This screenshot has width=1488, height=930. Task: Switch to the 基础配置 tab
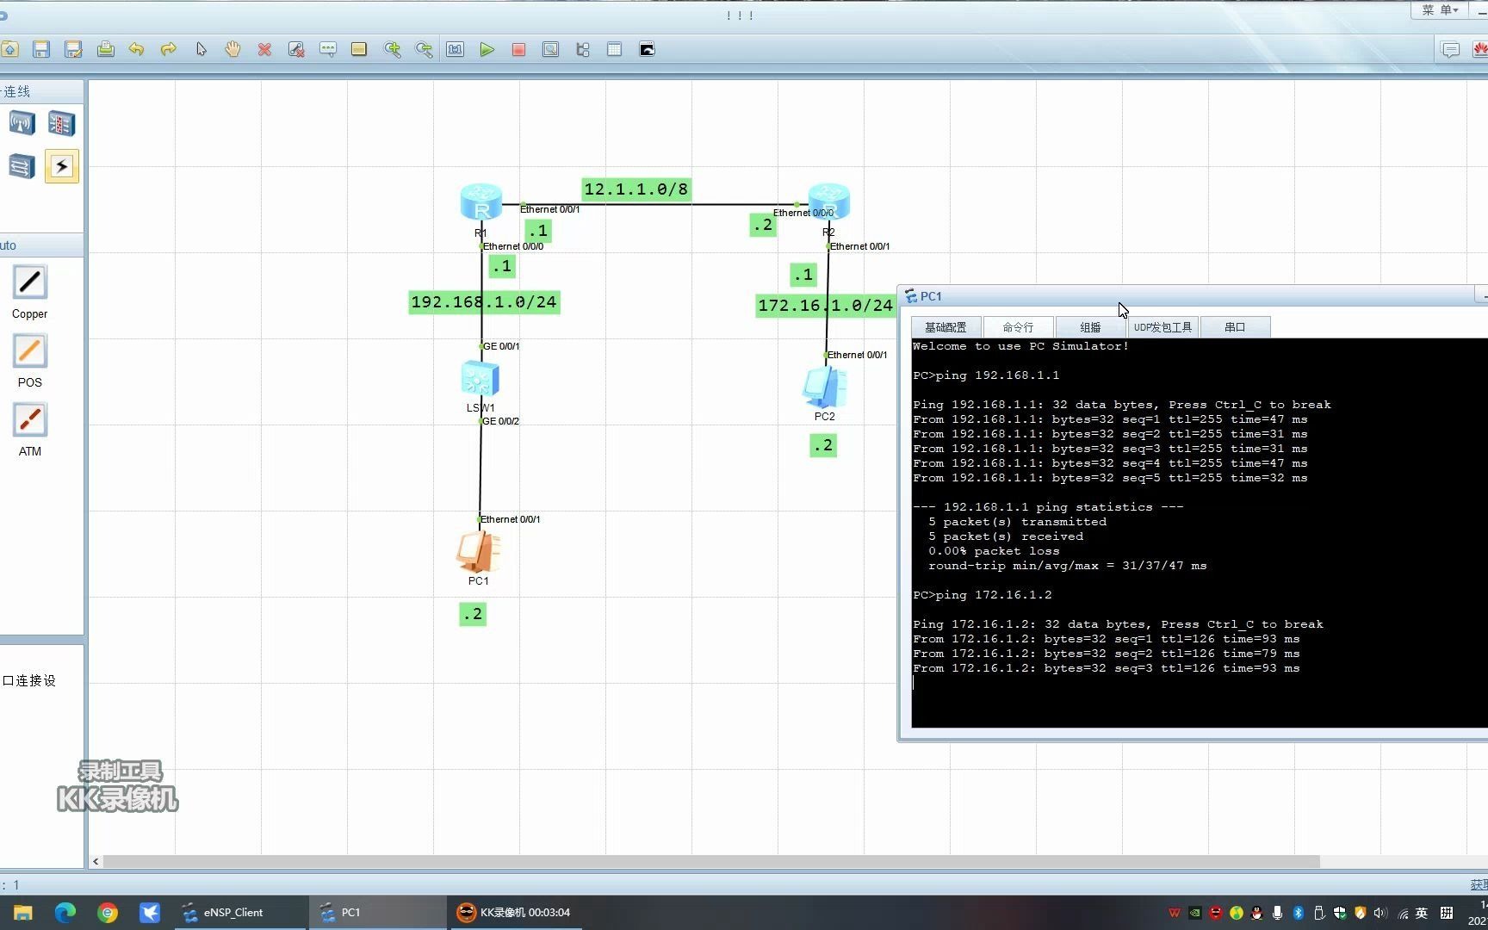945,326
